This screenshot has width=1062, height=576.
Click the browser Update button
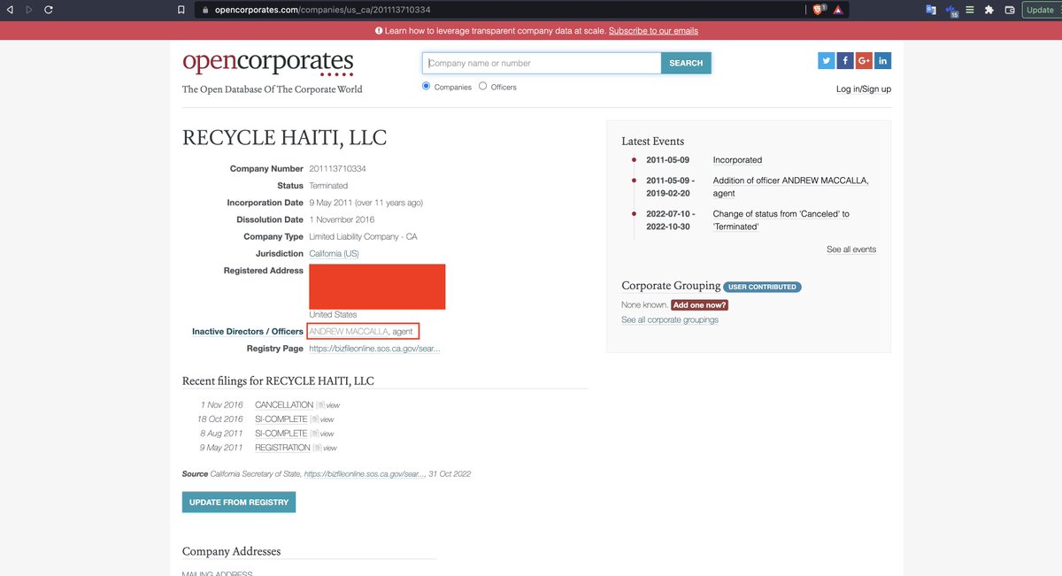[1042, 10]
